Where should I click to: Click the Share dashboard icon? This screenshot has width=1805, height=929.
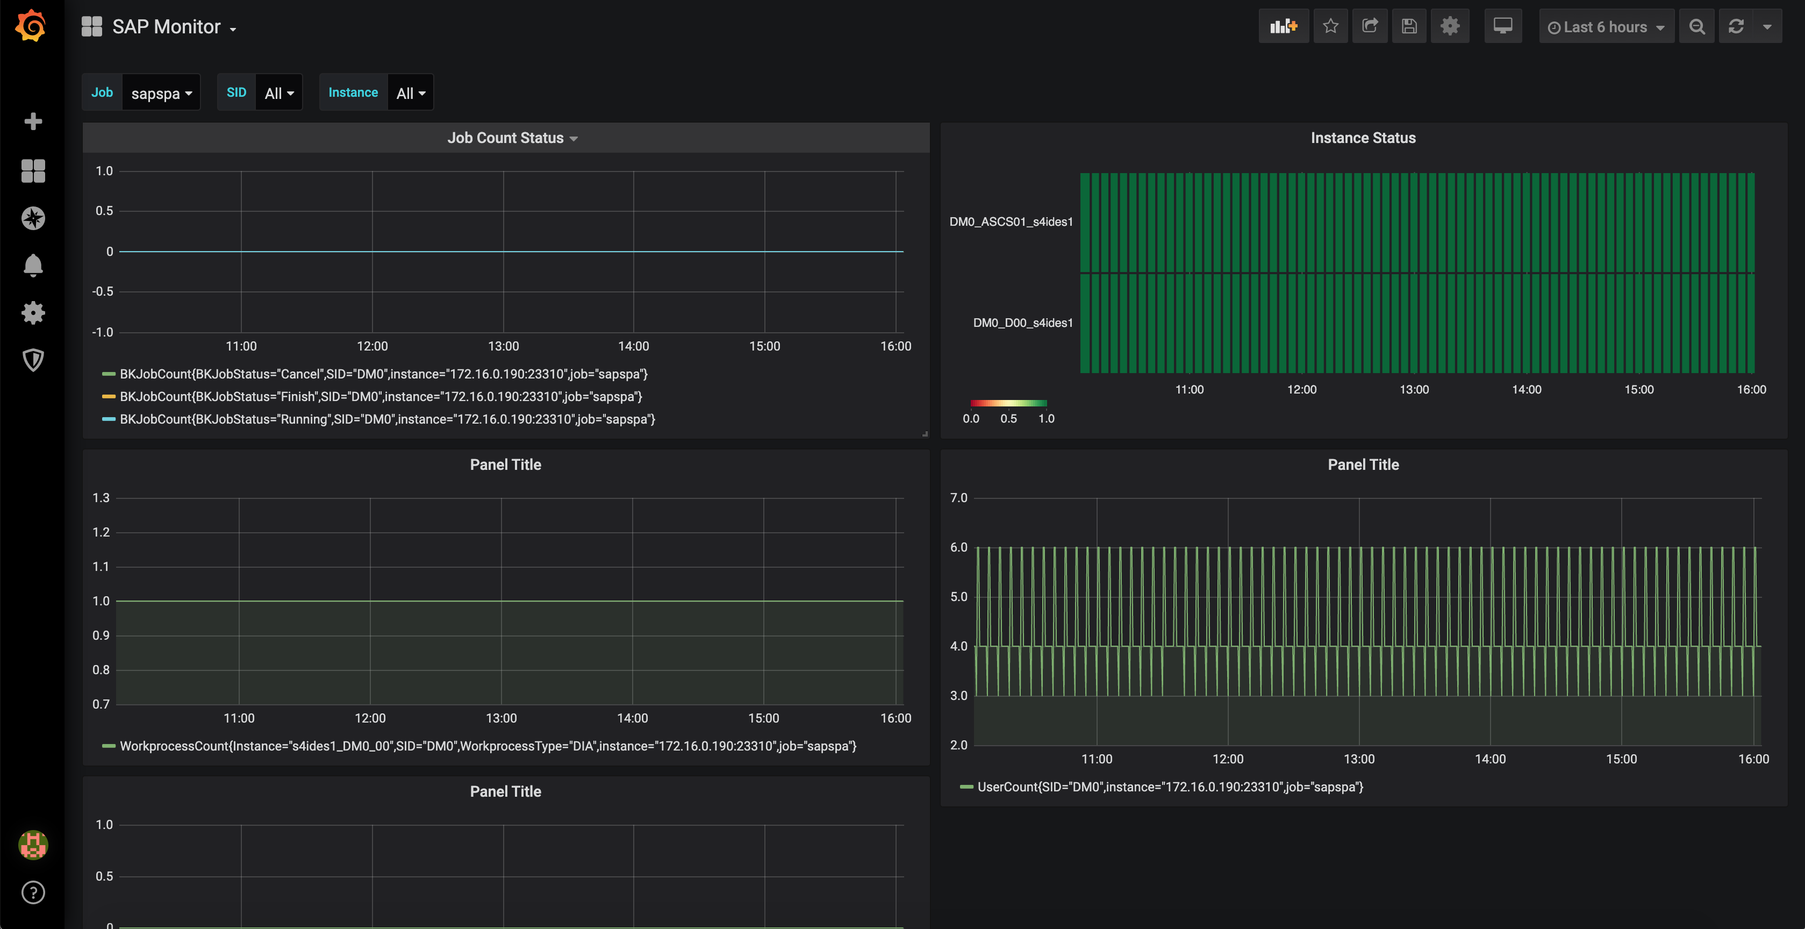1369,27
